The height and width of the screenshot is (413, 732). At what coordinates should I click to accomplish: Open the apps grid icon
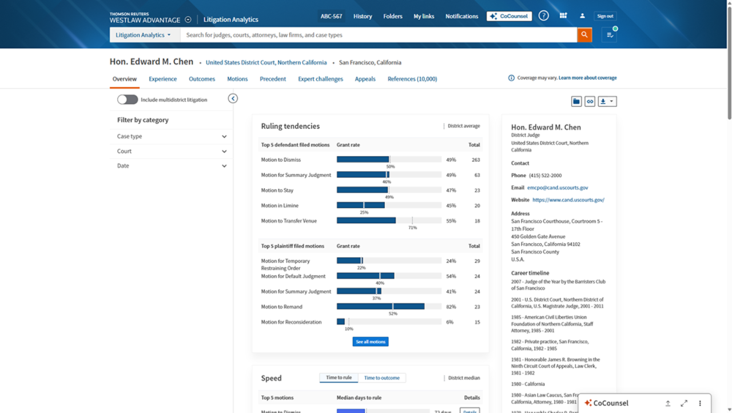coord(563,16)
